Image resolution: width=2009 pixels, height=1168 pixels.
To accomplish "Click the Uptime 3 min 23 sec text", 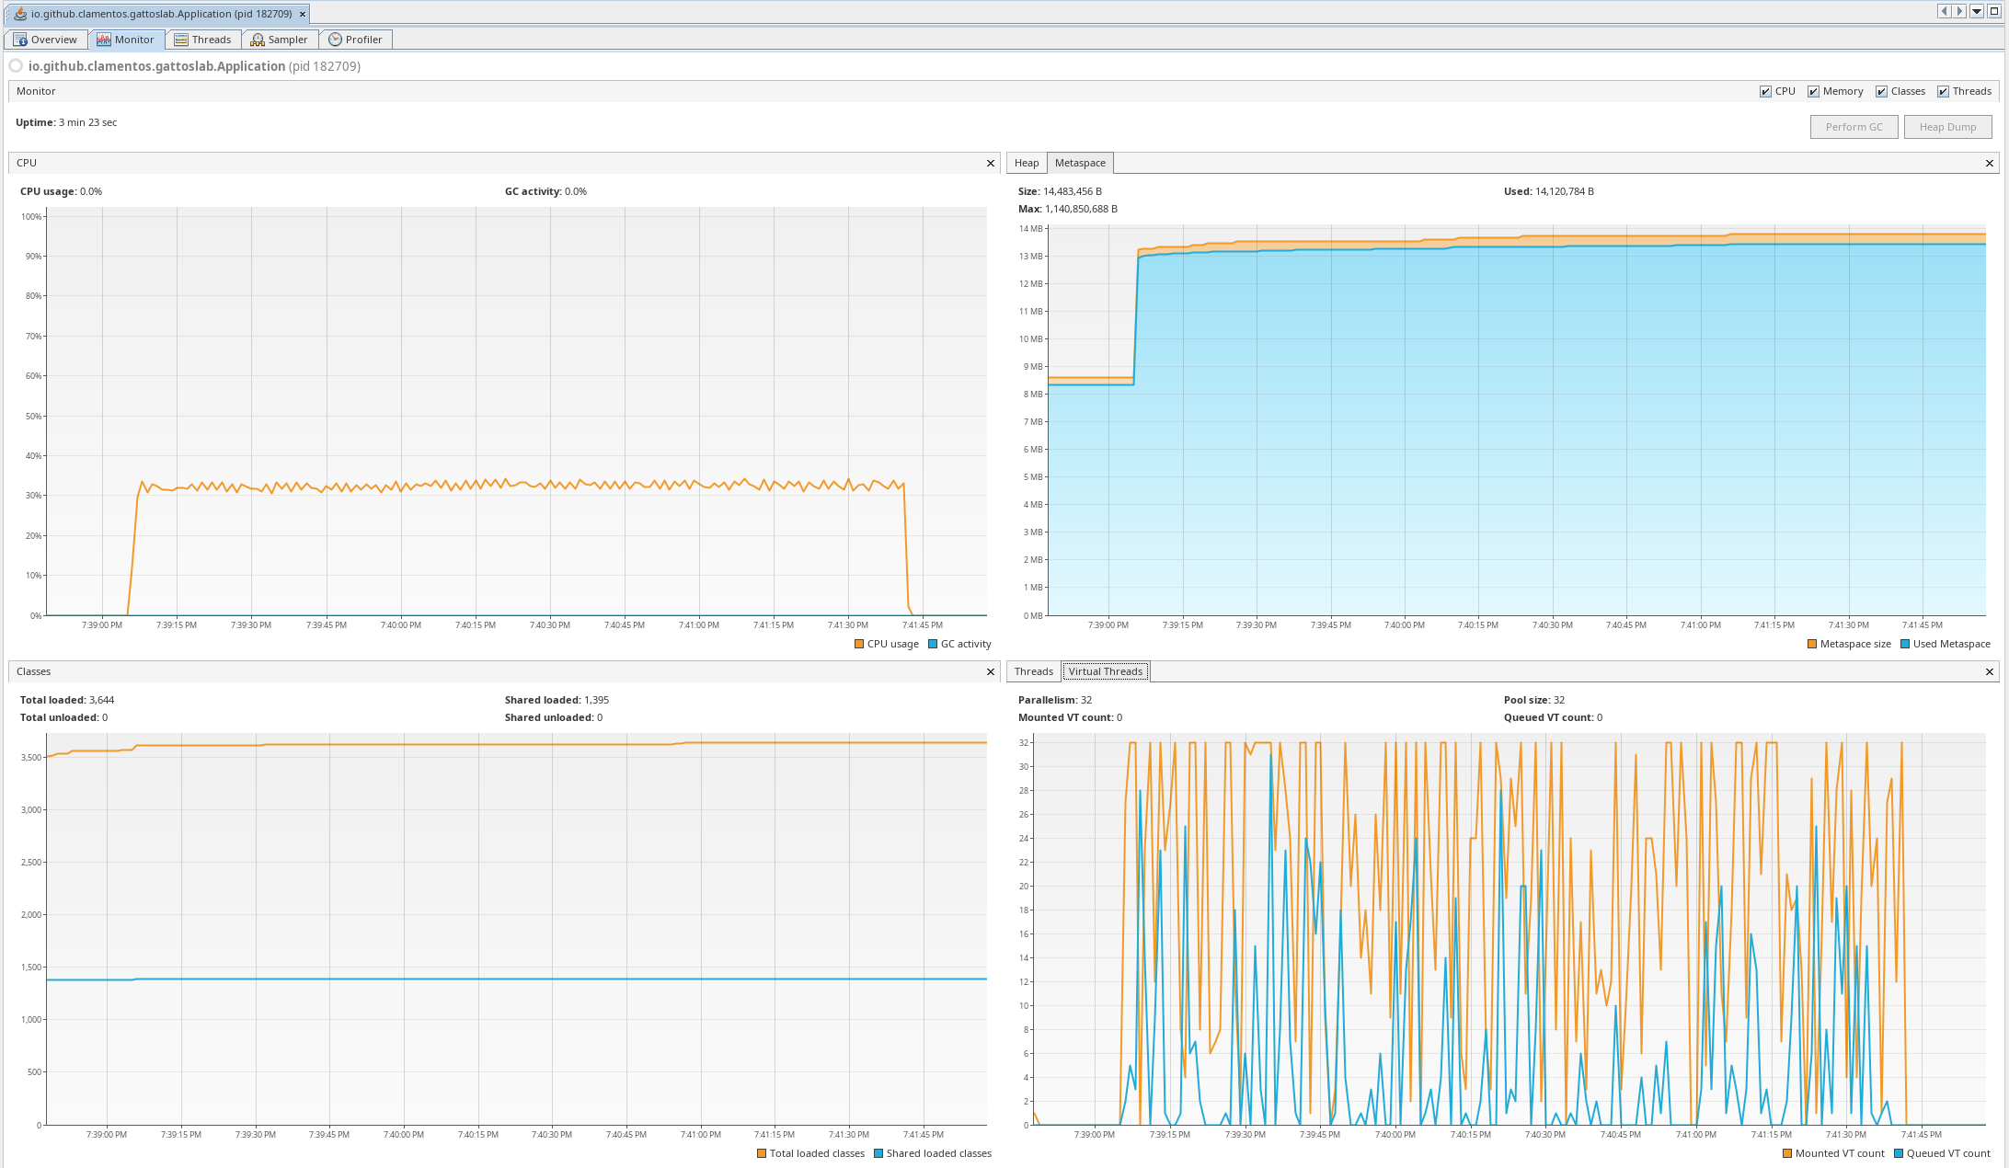I will pos(66,122).
